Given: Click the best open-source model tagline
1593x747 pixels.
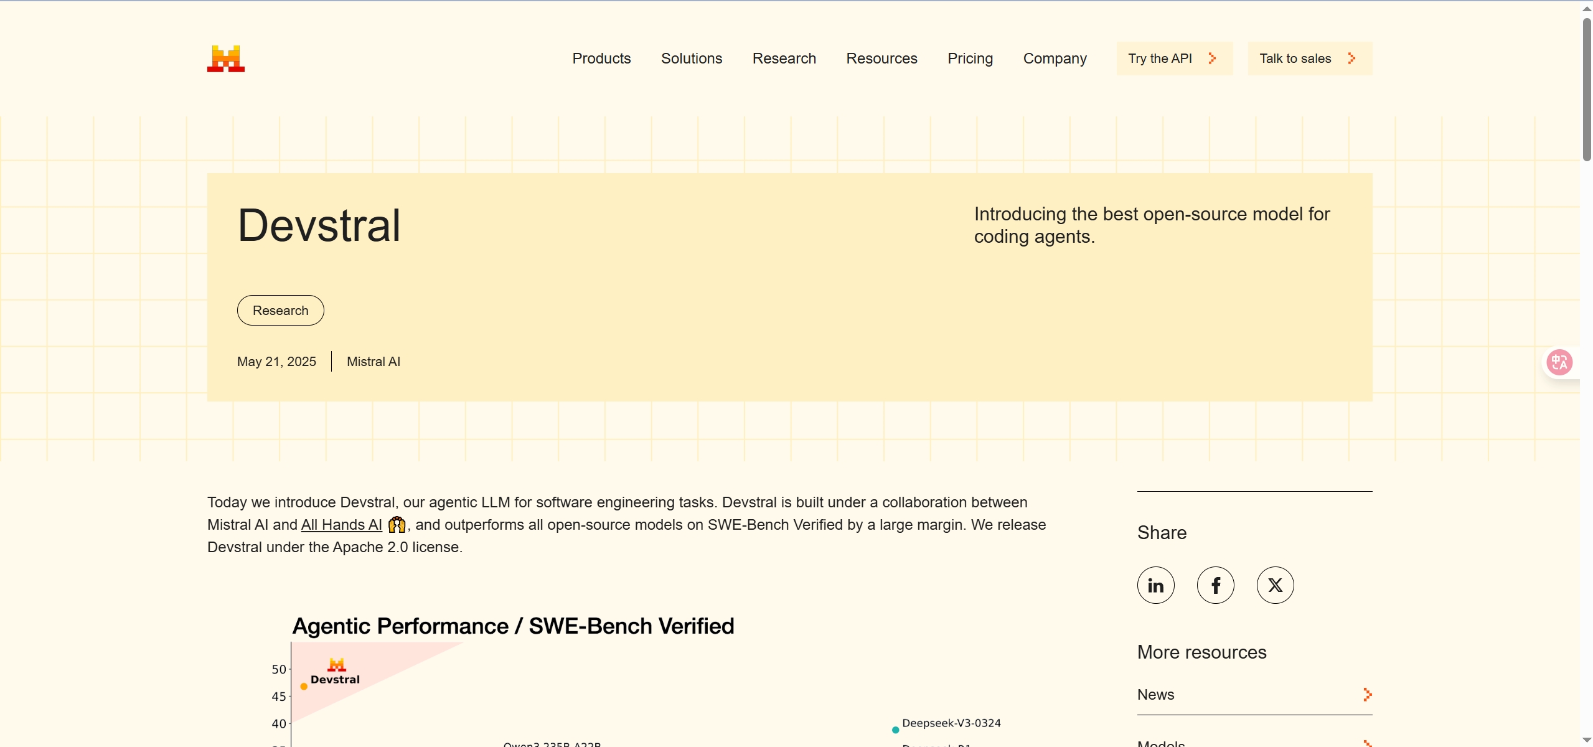Looking at the screenshot, I should click(1152, 225).
